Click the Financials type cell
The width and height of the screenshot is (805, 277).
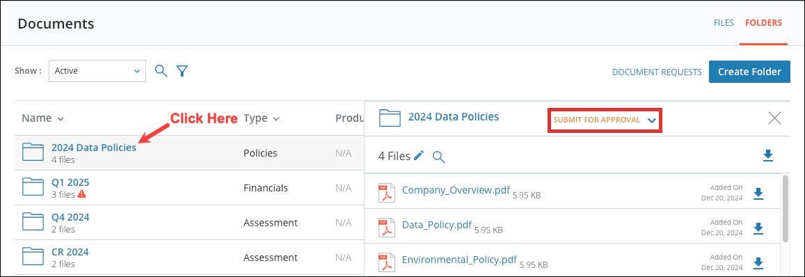(x=265, y=188)
